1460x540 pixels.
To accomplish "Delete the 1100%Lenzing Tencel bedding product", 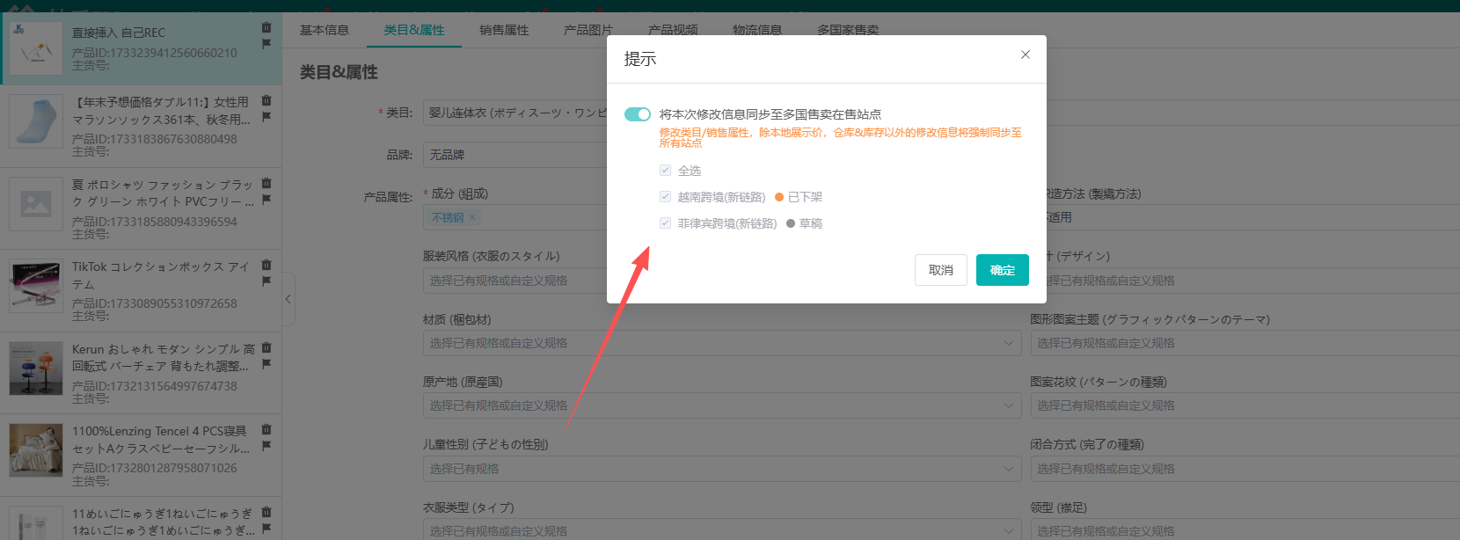I will coord(266,430).
